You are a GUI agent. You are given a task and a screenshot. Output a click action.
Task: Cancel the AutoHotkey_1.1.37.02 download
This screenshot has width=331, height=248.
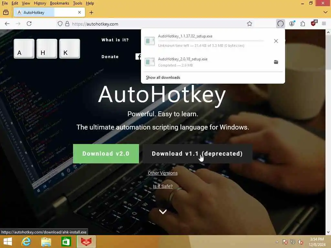276,41
